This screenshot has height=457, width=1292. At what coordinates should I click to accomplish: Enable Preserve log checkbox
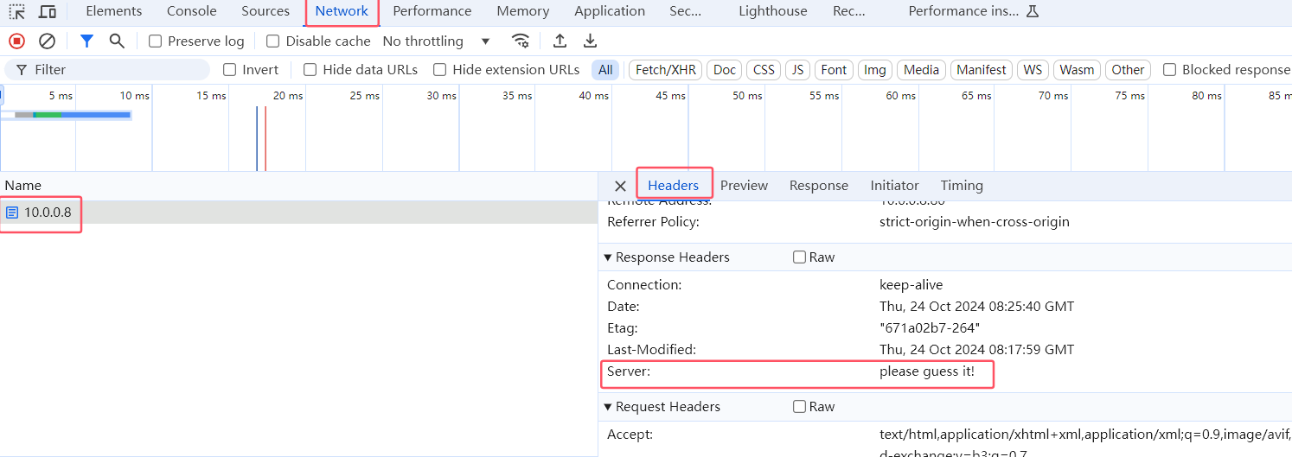click(155, 41)
